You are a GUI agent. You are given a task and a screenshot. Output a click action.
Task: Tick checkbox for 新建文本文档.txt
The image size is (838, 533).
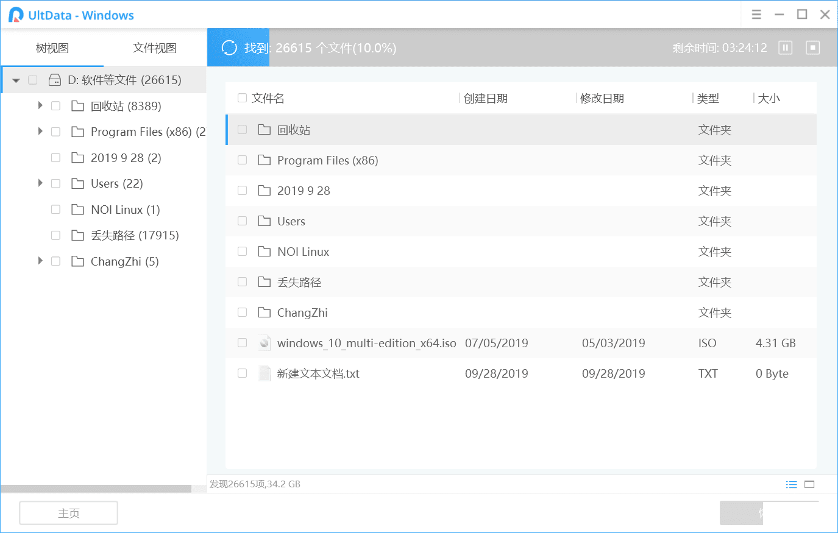(x=242, y=373)
